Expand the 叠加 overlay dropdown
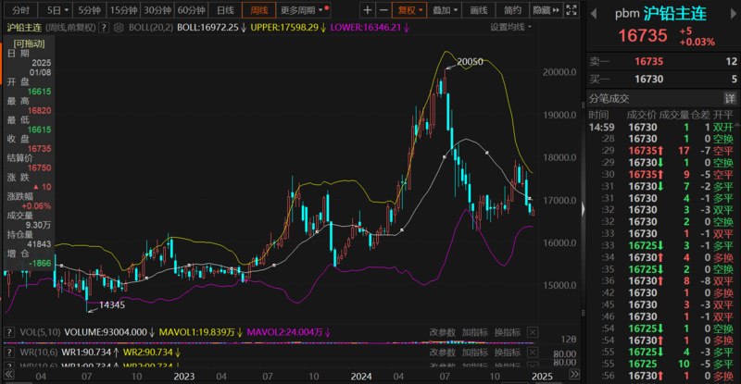The width and height of the screenshot is (741, 384). (x=445, y=10)
